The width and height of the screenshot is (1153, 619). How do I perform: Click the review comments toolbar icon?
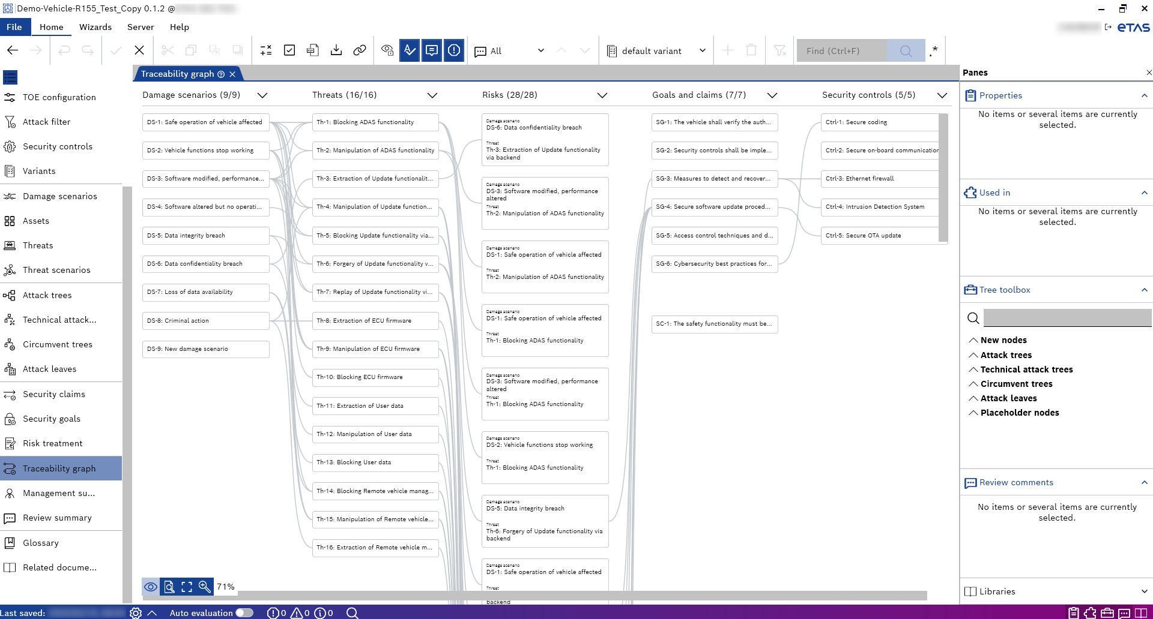click(431, 50)
